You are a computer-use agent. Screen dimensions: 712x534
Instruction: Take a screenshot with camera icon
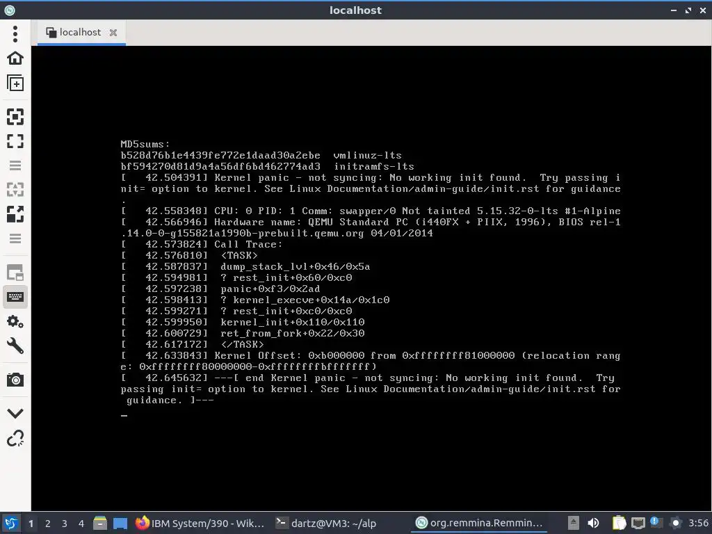pos(15,380)
